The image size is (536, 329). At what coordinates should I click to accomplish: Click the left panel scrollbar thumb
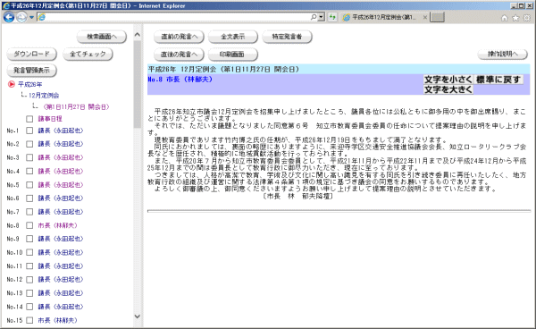coord(138,84)
